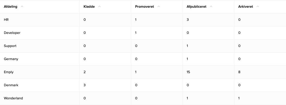Sort table by Kladde column label

click(89, 7)
